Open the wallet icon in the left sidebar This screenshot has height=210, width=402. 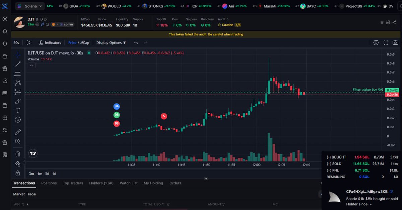[5, 106]
